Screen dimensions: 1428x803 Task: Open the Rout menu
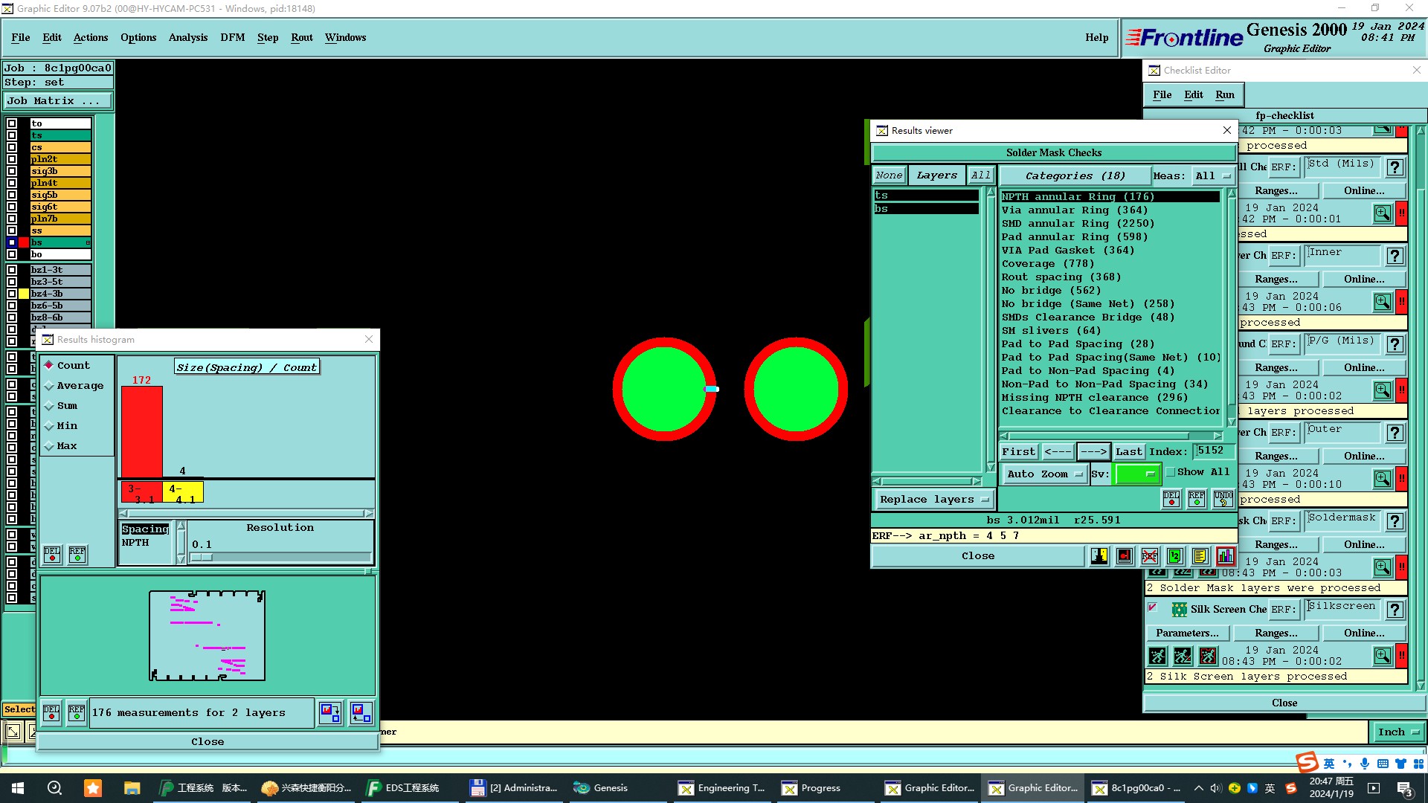pos(302,37)
